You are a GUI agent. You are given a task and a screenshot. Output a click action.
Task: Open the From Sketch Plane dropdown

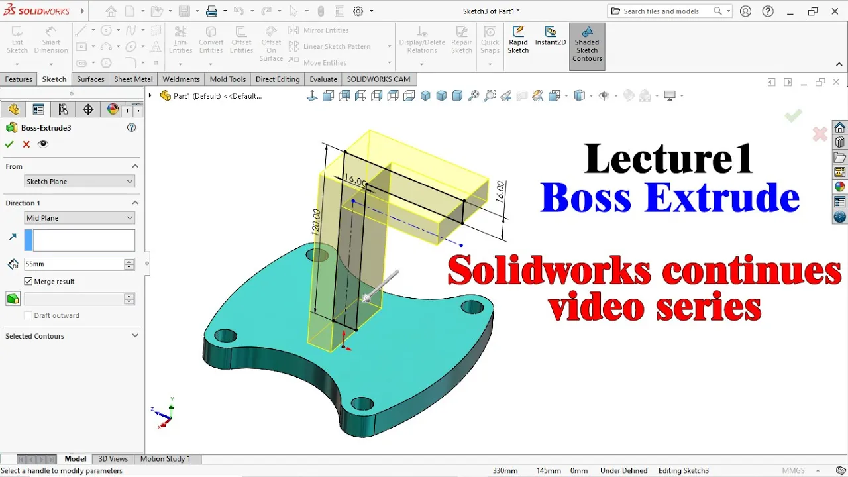click(x=79, y=181)
